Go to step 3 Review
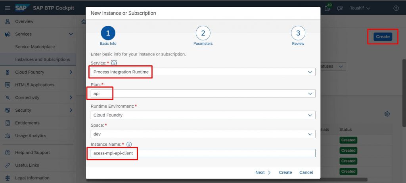 coord(298,33)
